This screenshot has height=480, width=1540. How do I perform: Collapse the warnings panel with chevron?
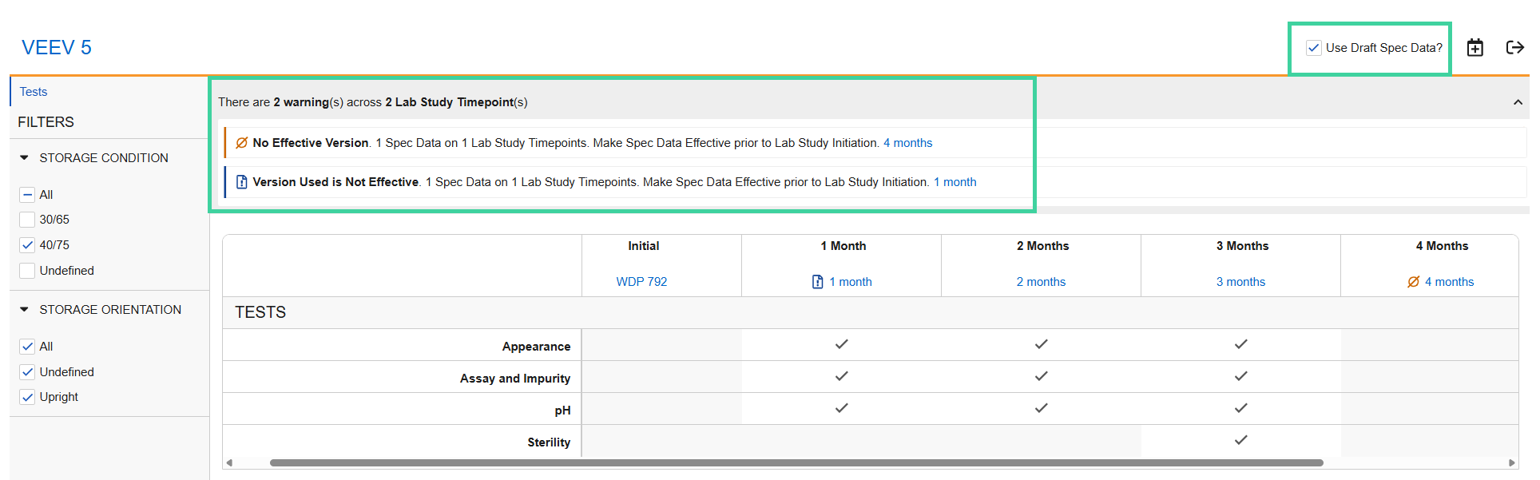pos(1517,102)
